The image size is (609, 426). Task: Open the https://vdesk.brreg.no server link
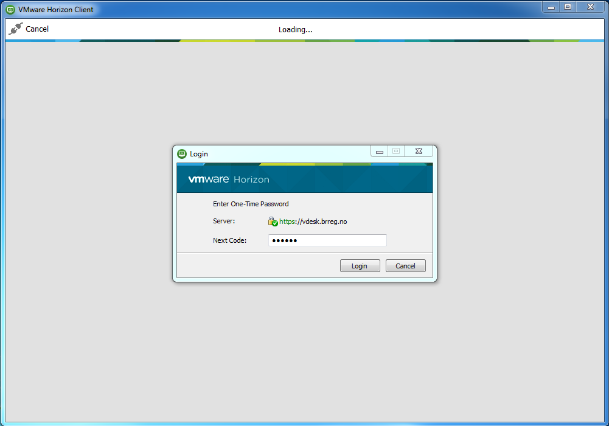point(313,222)
